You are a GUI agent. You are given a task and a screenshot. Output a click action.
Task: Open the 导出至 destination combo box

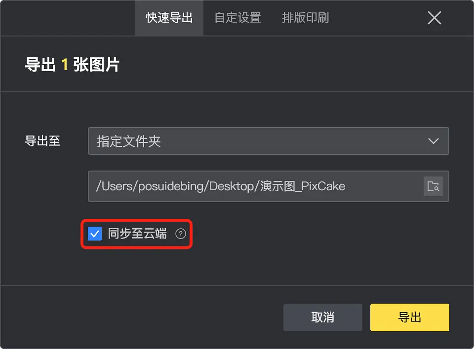[269, 141]
